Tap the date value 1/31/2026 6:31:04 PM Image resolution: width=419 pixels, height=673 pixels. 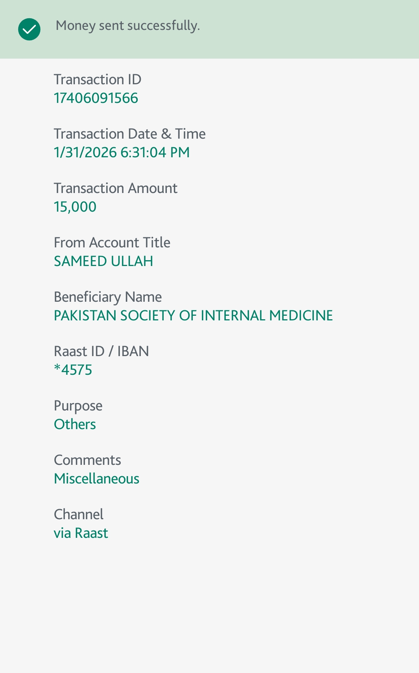pyautogui.click(x=122, y=152)
